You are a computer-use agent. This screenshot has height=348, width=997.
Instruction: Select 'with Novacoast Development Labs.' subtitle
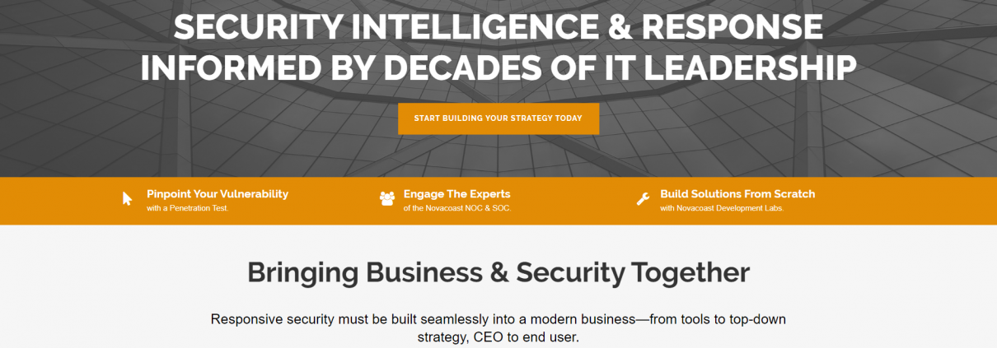tap(722, 209)
